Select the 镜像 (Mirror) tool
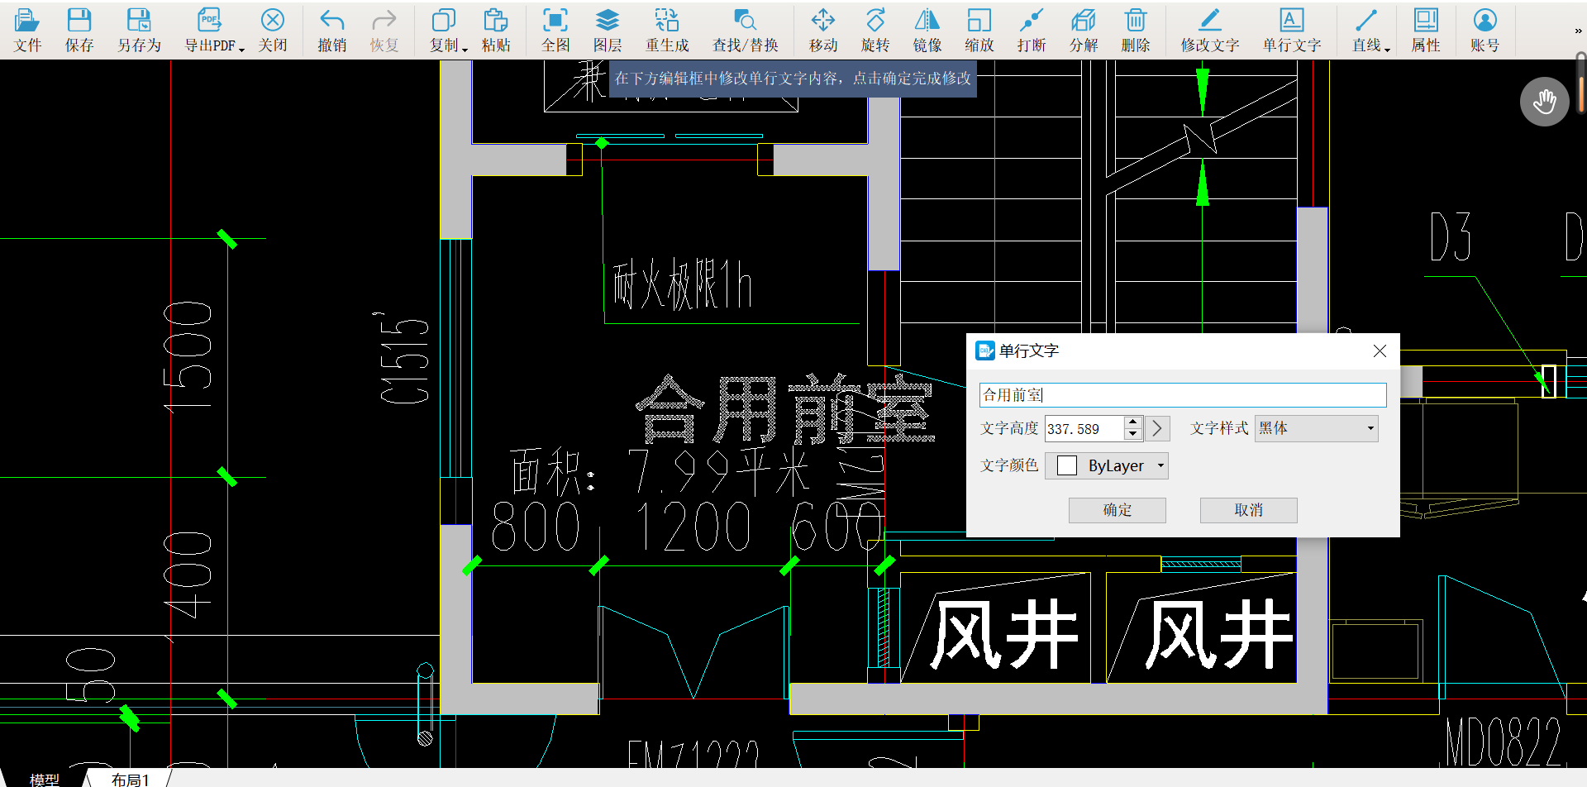 pyautogui.click(x=927, y=31)
